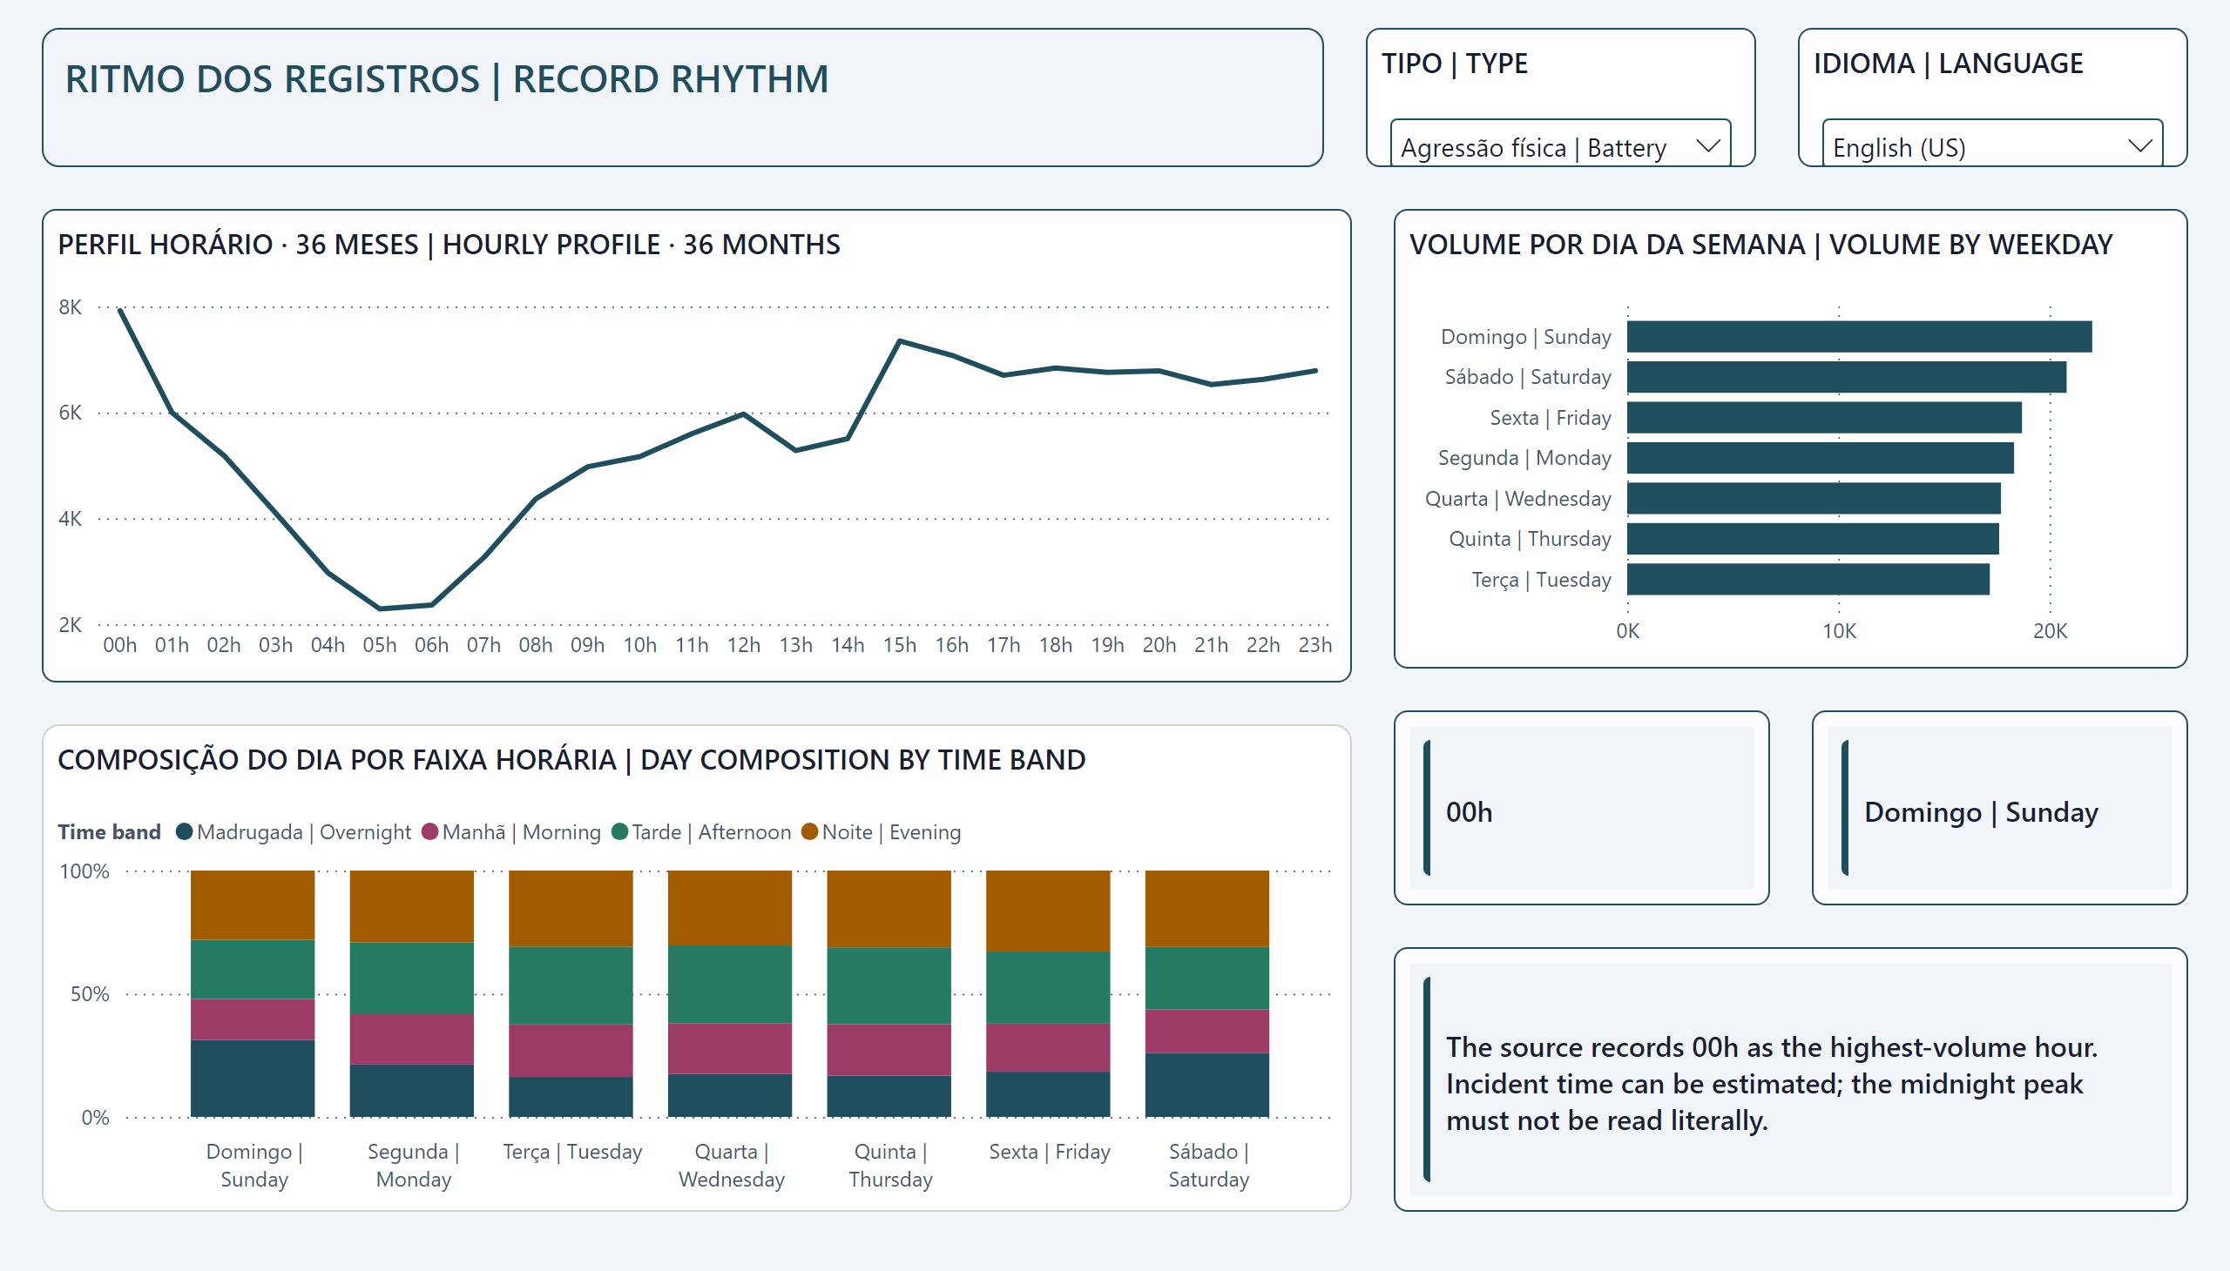
Task: Click the Composição do Dia por Faixa Horária title
Action: point(571,760)
